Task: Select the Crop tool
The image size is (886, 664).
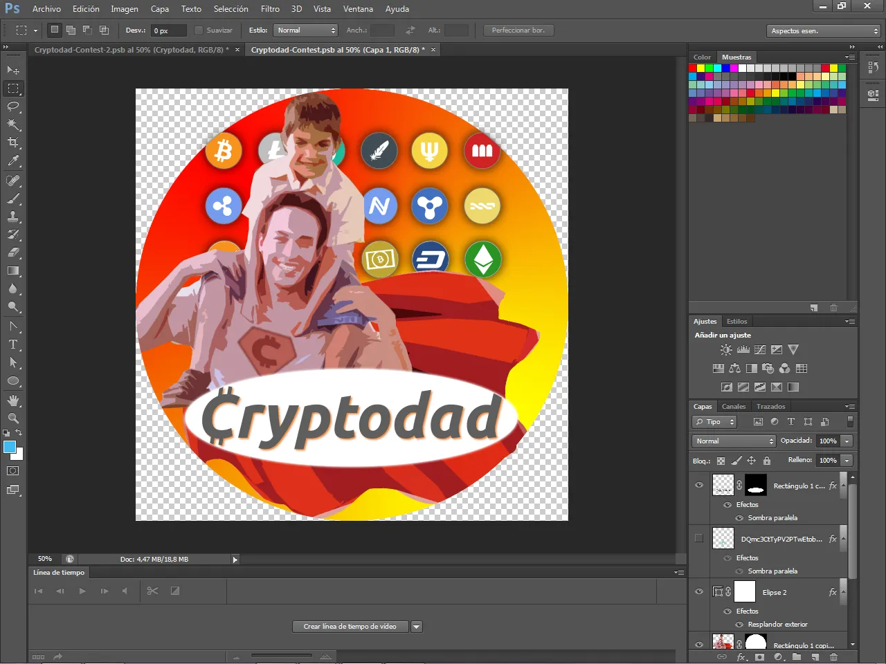Action: pyautogui.click(x=13, y=142)
